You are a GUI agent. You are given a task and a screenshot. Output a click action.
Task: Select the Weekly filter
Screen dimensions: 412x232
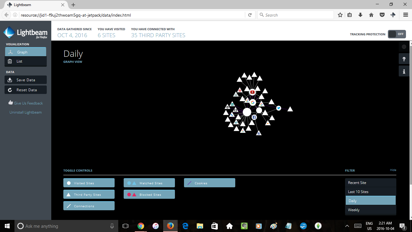(x=371, y=210)
